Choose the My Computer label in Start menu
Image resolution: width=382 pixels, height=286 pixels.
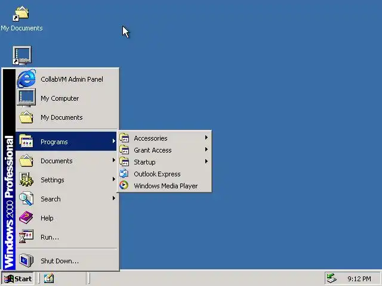tap(60, 98)
